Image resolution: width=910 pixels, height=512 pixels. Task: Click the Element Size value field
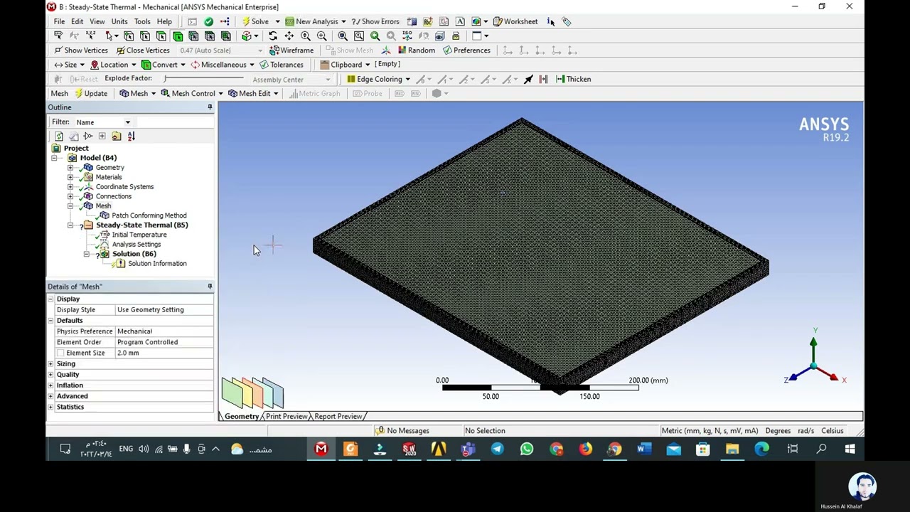(x=164, y=353)
